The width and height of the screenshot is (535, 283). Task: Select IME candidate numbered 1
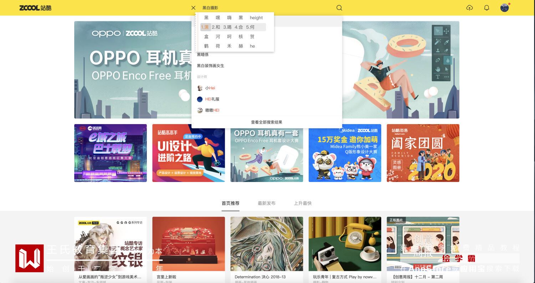(205, 27)
